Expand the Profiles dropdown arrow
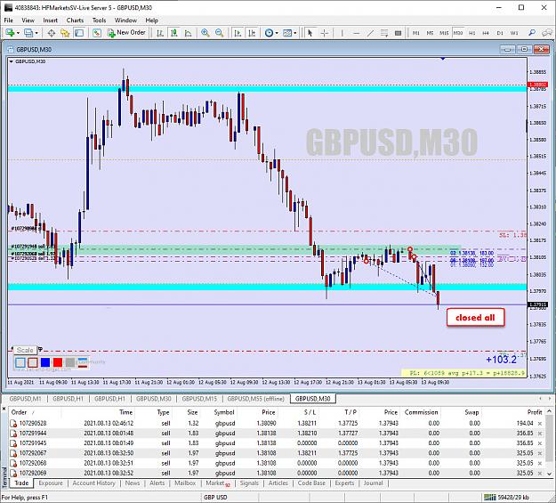556x503 pixels. 36,33
